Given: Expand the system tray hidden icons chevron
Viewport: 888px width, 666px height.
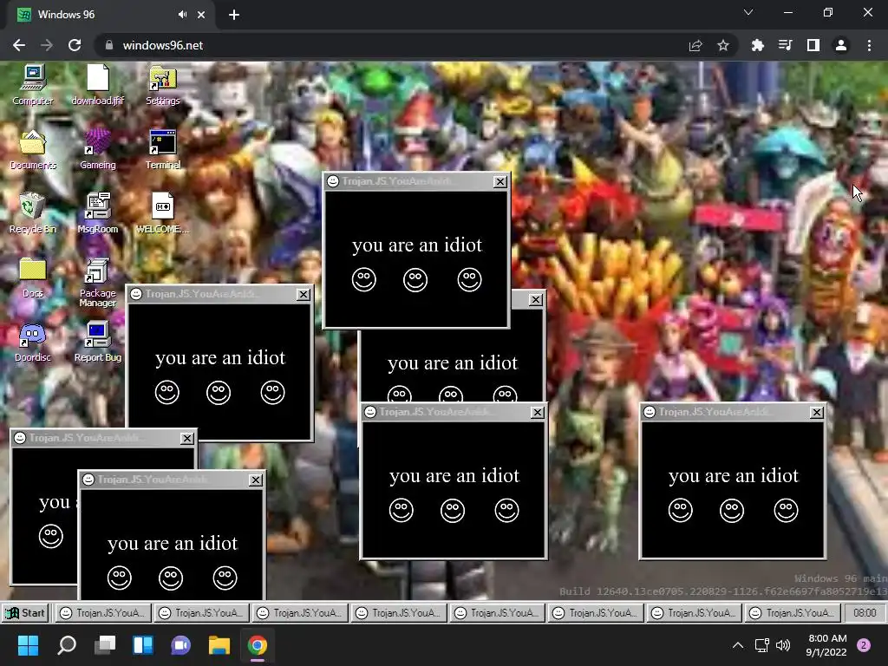Looking at the screenshot, I should click(738, 645).
